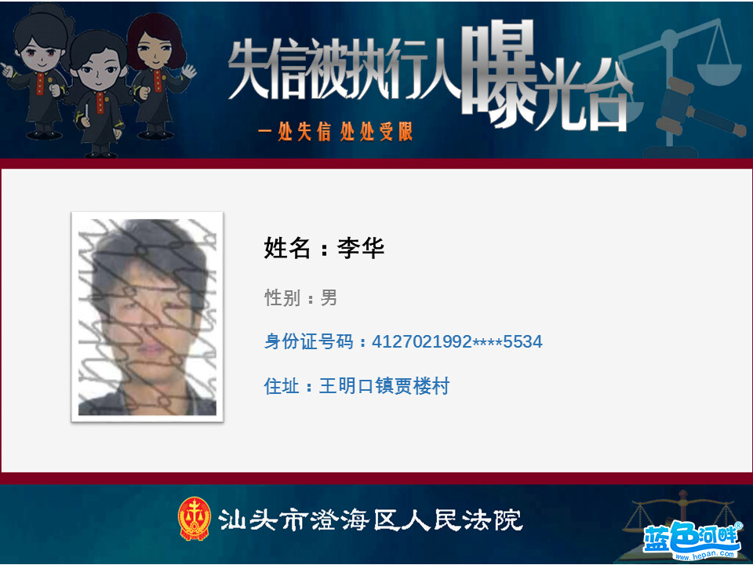Open the watermarked ID photo thumbnail
753x565 pixels.
coord(147,317)
